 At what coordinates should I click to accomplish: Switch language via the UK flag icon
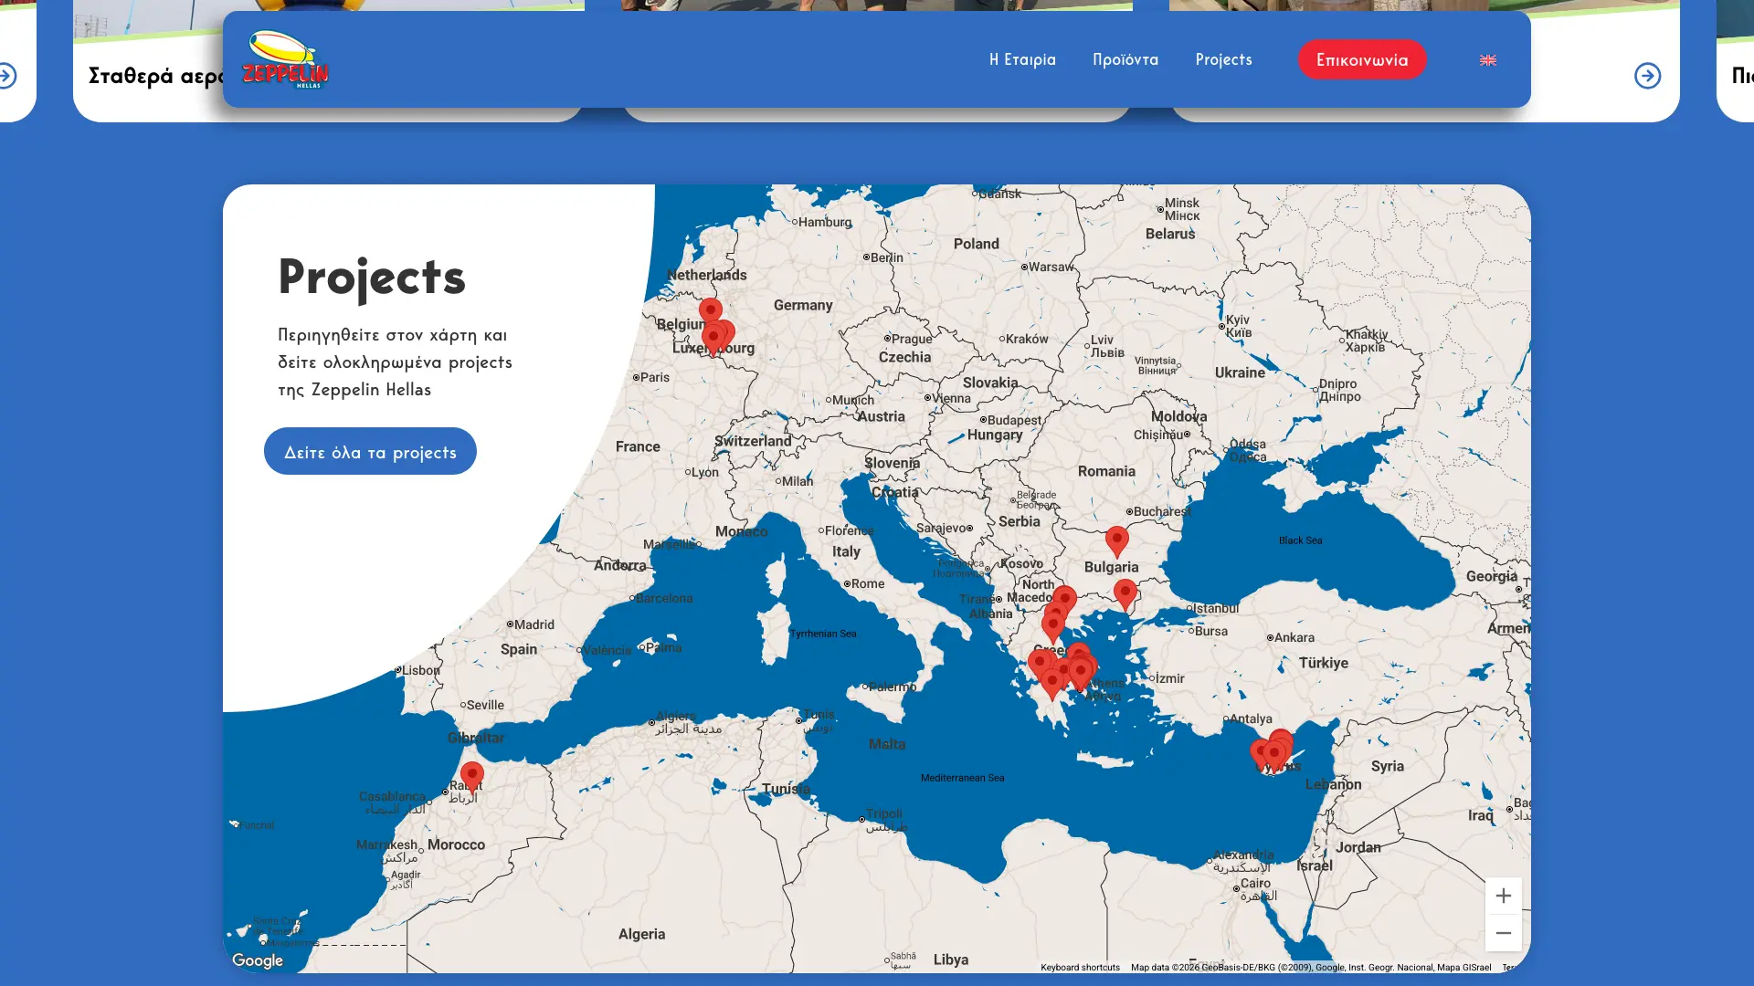tap(1488, 60)
